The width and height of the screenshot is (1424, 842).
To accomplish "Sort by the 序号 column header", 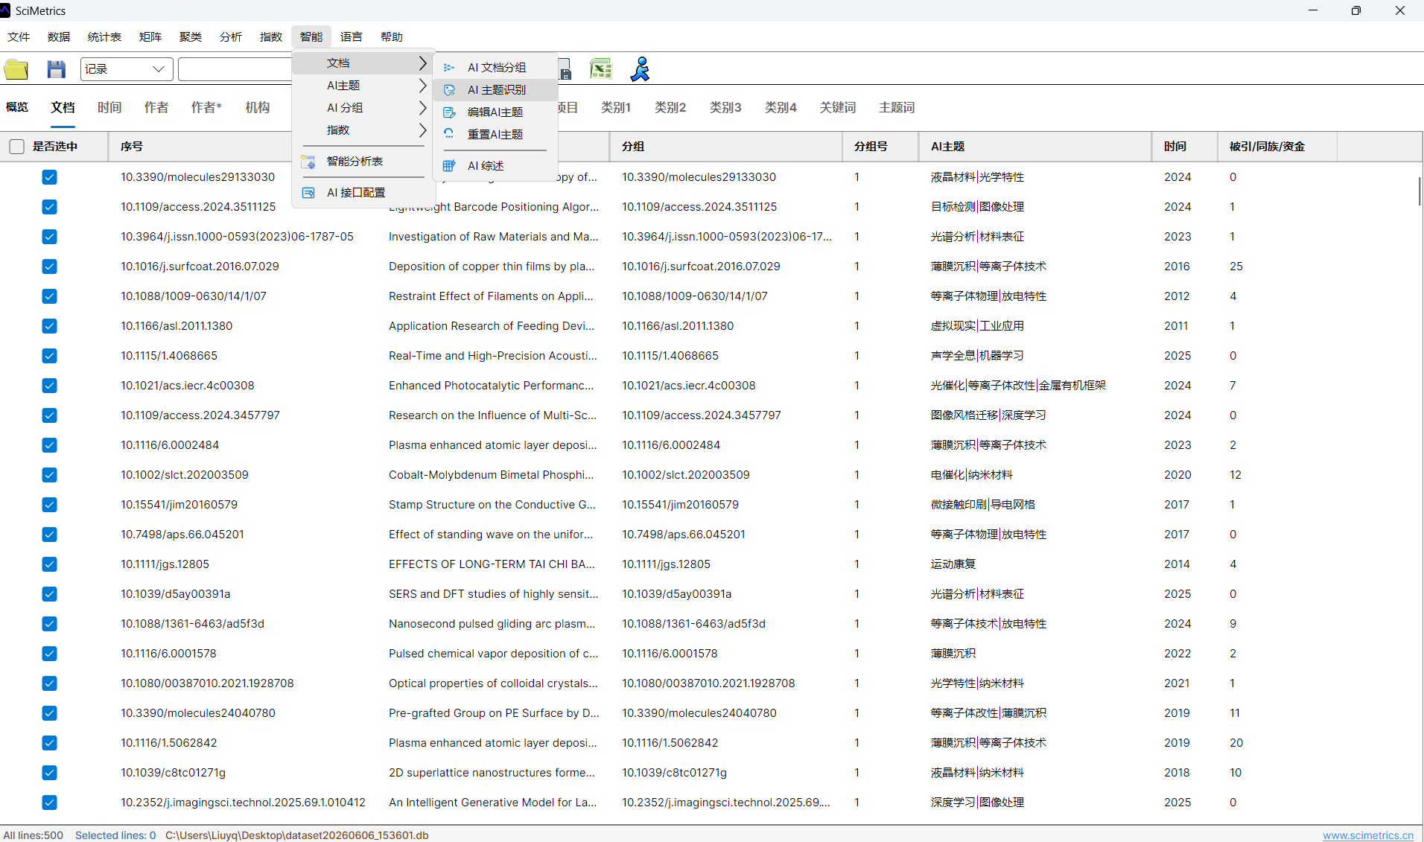I will pos(200,147).
